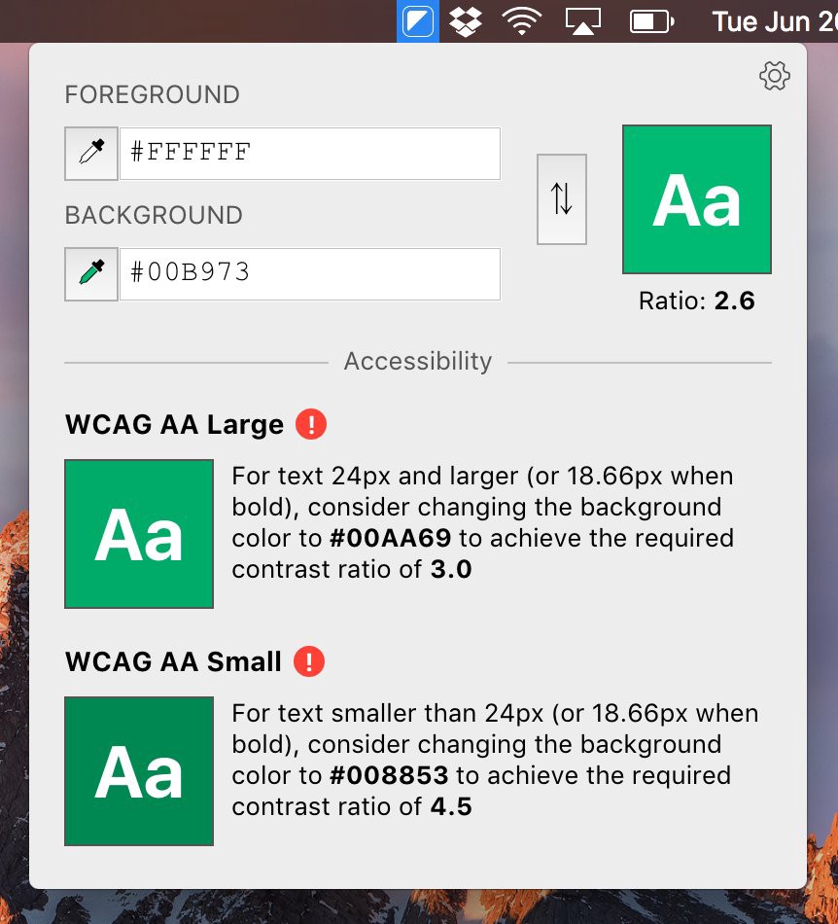Select the WCAG AA Small preview swatch
Viewport: 838px width, 924px height.
pyautogui.click(x=139, y=771)
